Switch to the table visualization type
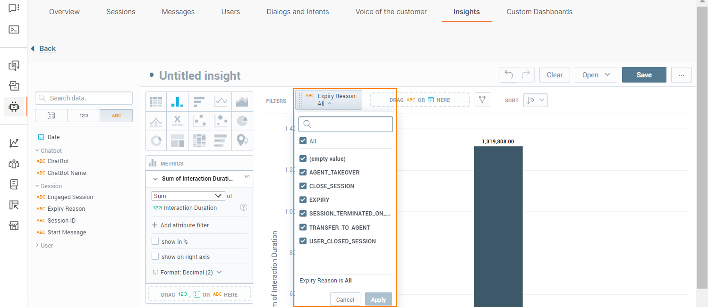Screen dimensions: 708x307 [156, 101]
